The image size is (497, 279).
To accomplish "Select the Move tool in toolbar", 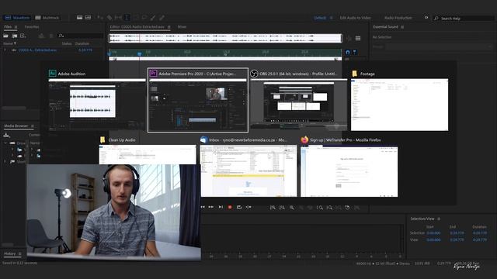I will pyautogui.click(x=100, y=18).
